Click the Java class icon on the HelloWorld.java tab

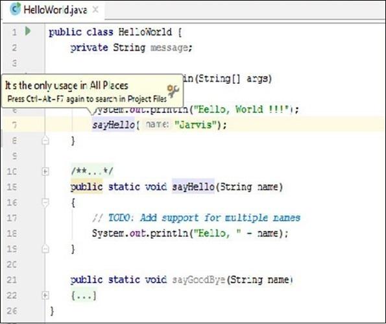16,9
